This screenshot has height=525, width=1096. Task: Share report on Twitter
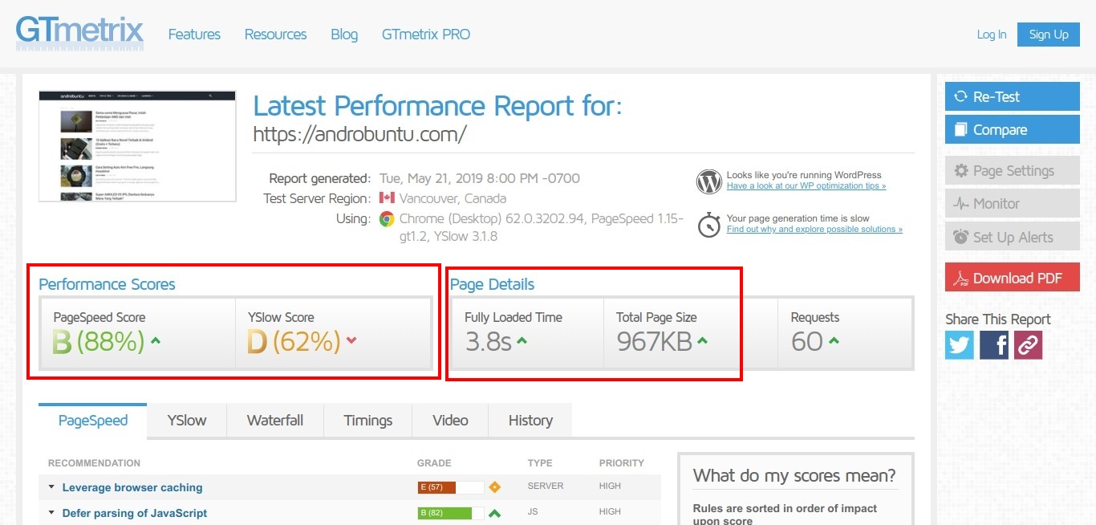tap(959, 344)
